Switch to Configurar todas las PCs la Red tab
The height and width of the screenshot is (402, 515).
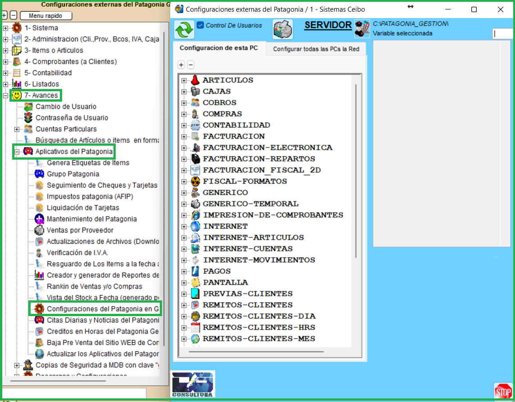click(316, 49)
